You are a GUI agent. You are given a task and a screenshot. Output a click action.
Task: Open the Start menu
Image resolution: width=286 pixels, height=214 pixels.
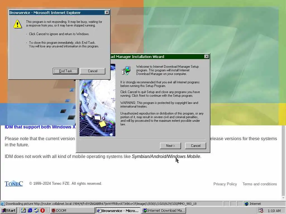pos(9,211)
